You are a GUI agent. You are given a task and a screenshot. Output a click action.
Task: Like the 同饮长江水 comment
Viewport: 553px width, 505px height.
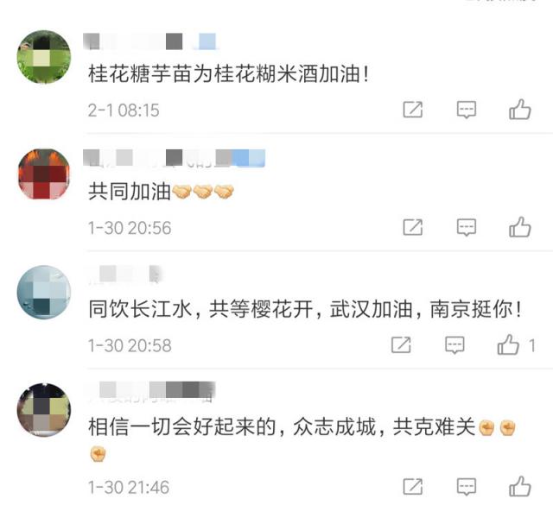508,344
